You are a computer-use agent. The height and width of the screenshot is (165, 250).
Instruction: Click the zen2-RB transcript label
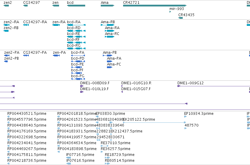tap(11, 28)
